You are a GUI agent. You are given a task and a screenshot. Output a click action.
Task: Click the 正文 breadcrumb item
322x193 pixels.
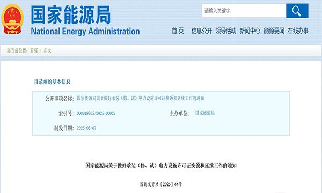click(x=47, y=50)
